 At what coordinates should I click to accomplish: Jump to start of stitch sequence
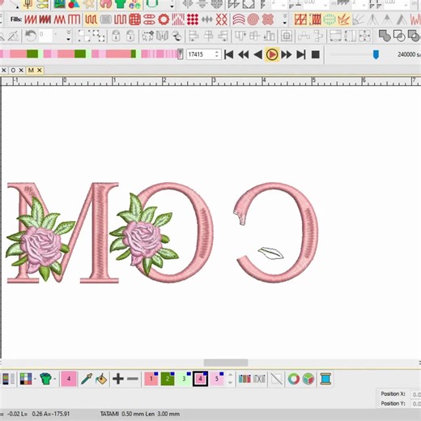coord(229,54)
